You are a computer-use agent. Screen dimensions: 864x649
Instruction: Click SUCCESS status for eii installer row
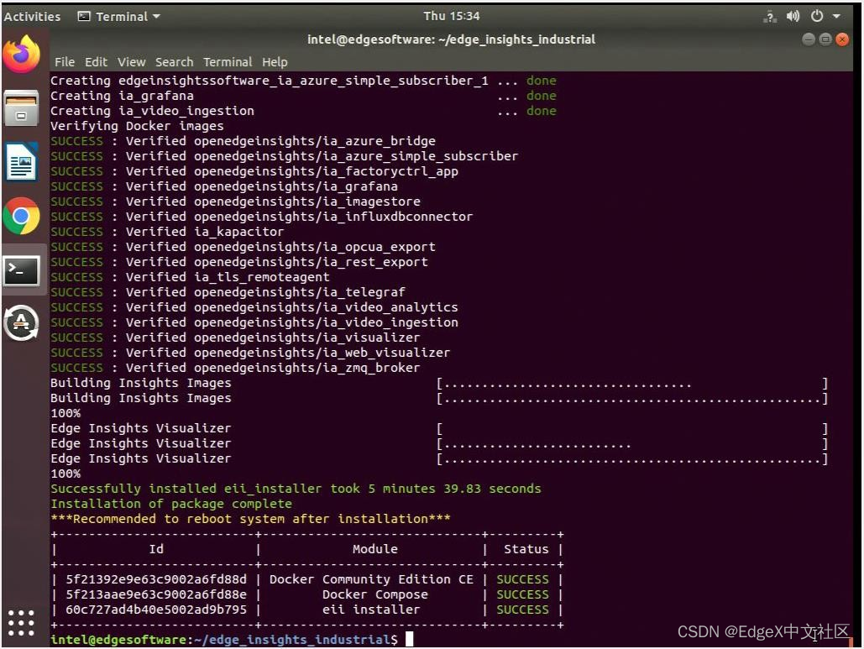coord(523,610)
